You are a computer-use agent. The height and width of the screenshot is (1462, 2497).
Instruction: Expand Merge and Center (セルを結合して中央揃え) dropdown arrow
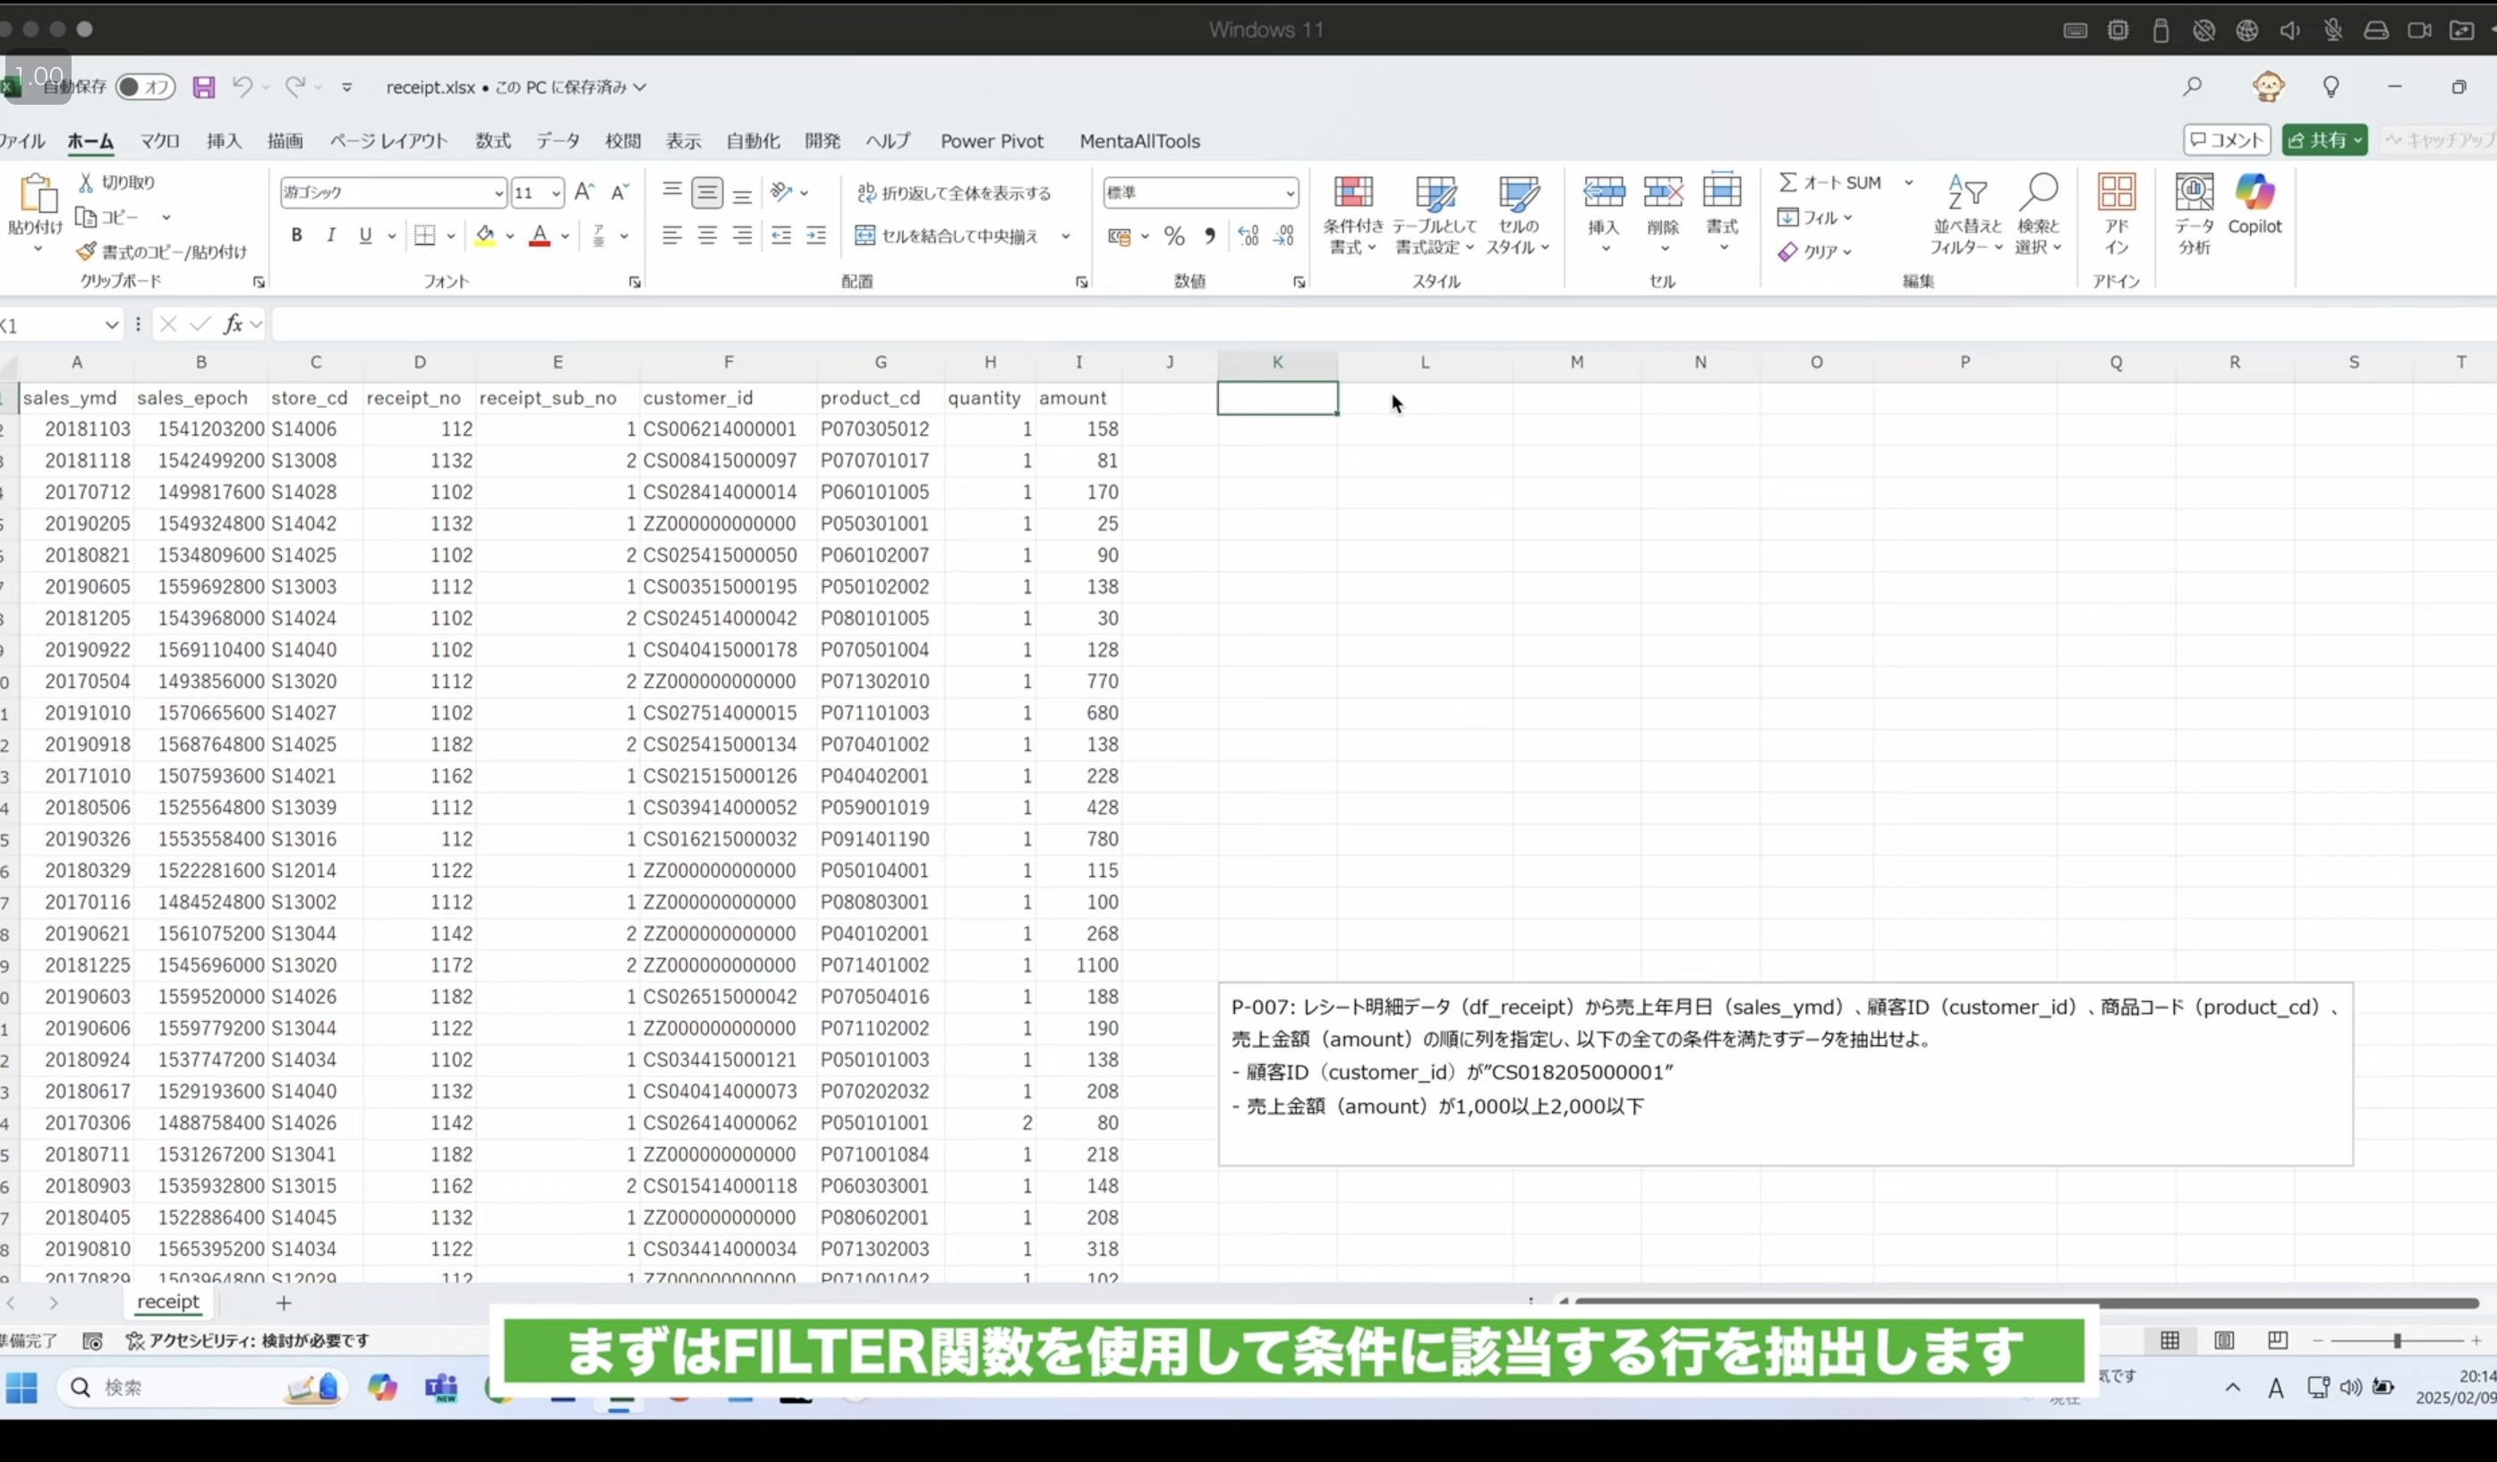click(x=1066, y=235)
